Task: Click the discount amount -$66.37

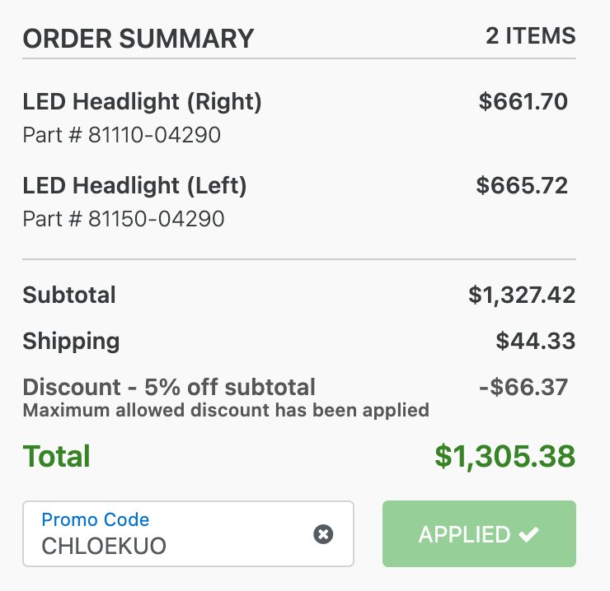Action: click(523, 387)
